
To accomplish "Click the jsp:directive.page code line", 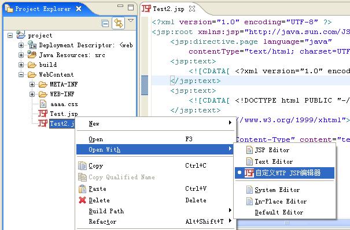I will pos(251,42).
